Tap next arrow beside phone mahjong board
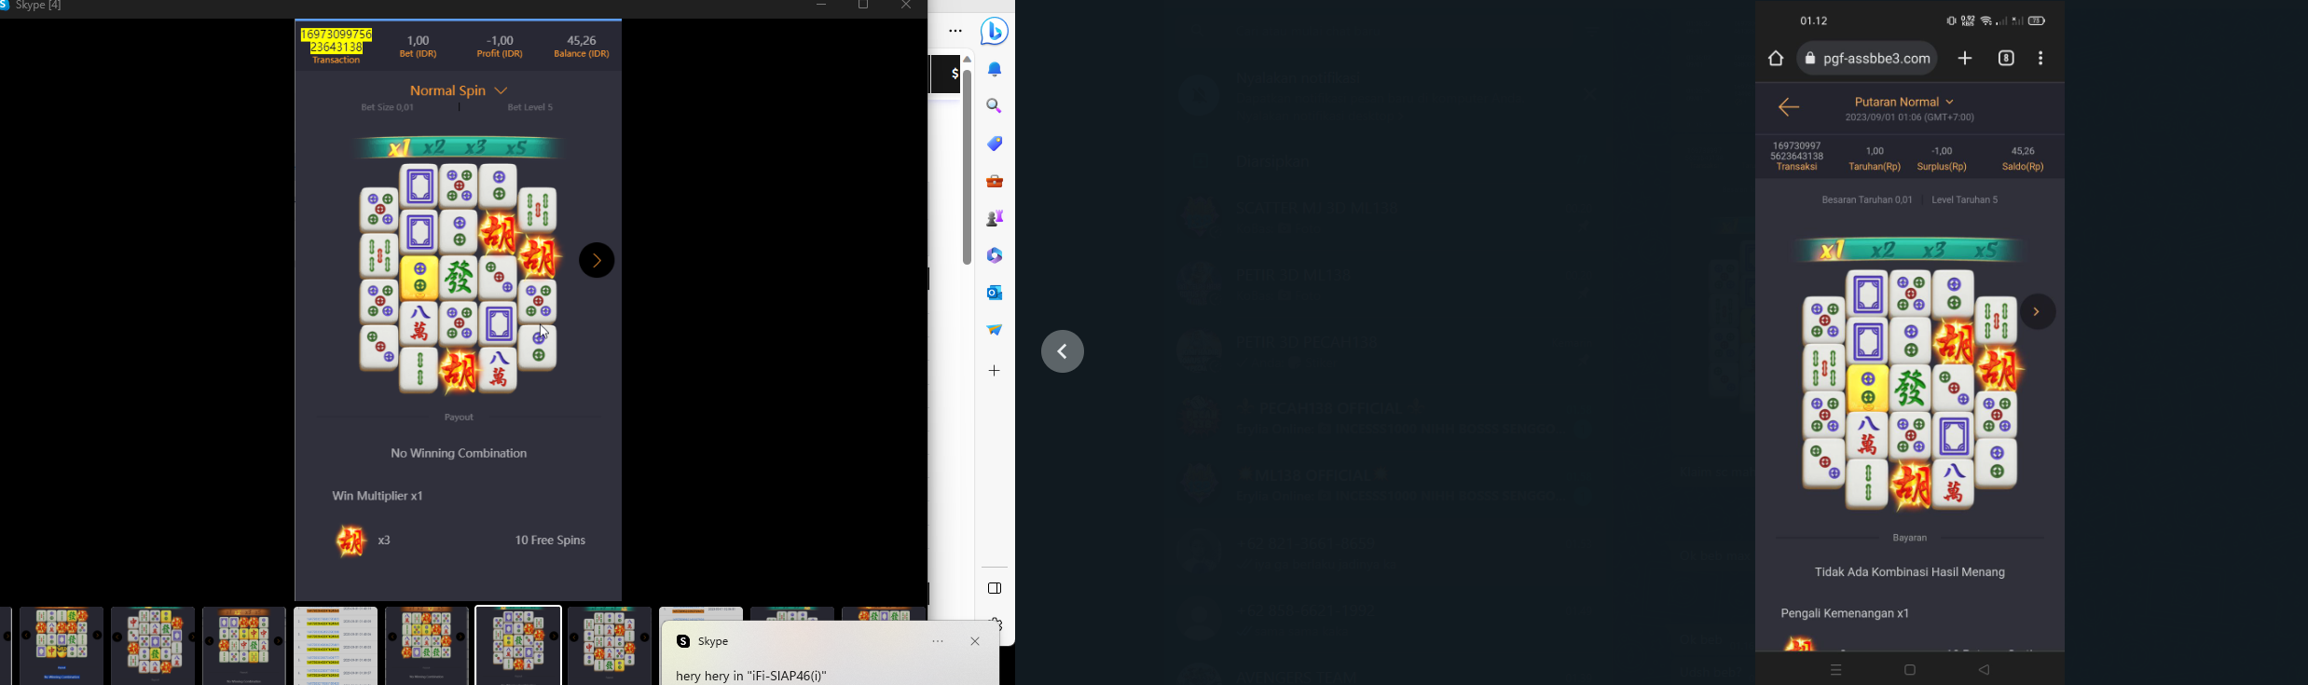Viewport: 2308px width, 685px height. pyautogui.click(x=2037, y=312)
